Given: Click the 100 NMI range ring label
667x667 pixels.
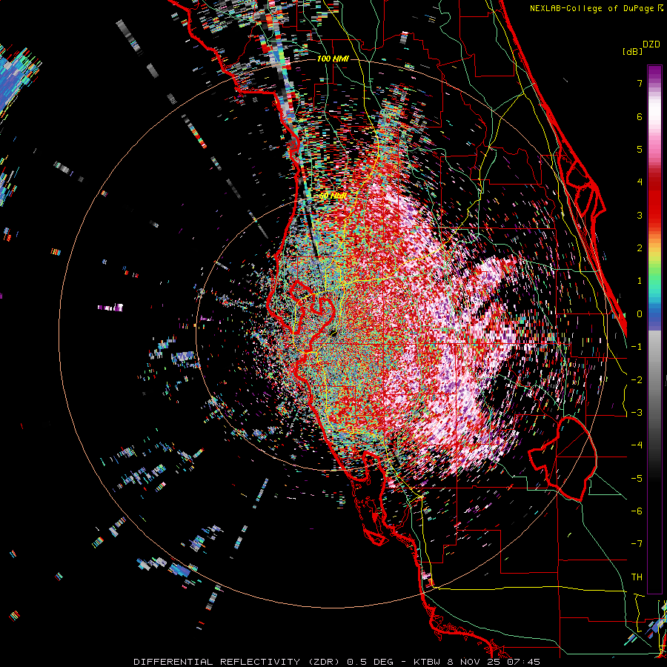Looking at the screenshot, I should point(333,59).
